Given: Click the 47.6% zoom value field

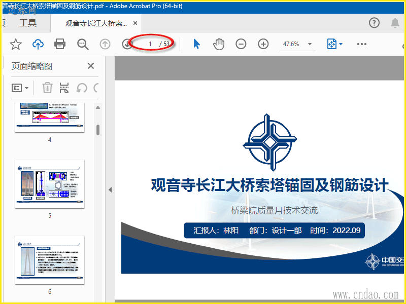Looking at the screenshot, I should click(291, 44).
